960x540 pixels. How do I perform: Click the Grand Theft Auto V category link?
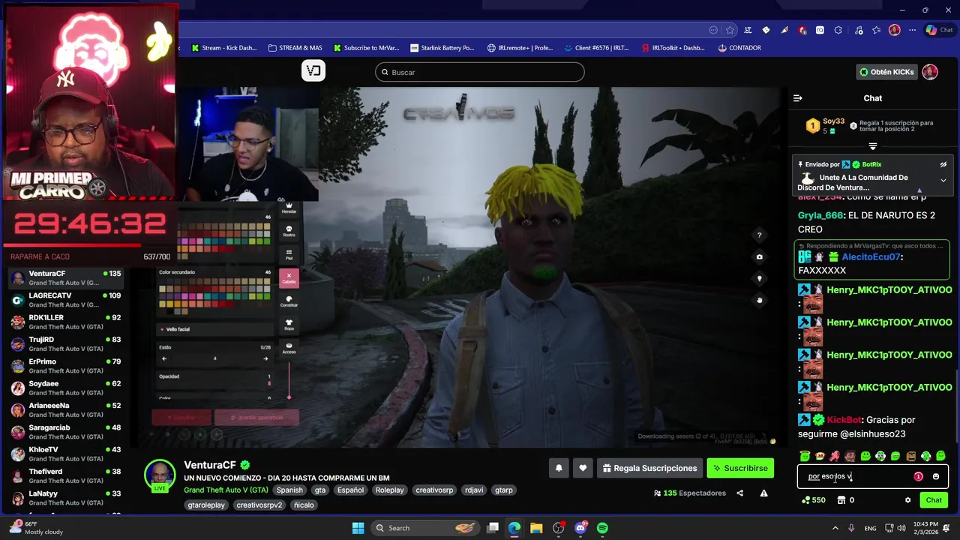click(x=226, y=490)
